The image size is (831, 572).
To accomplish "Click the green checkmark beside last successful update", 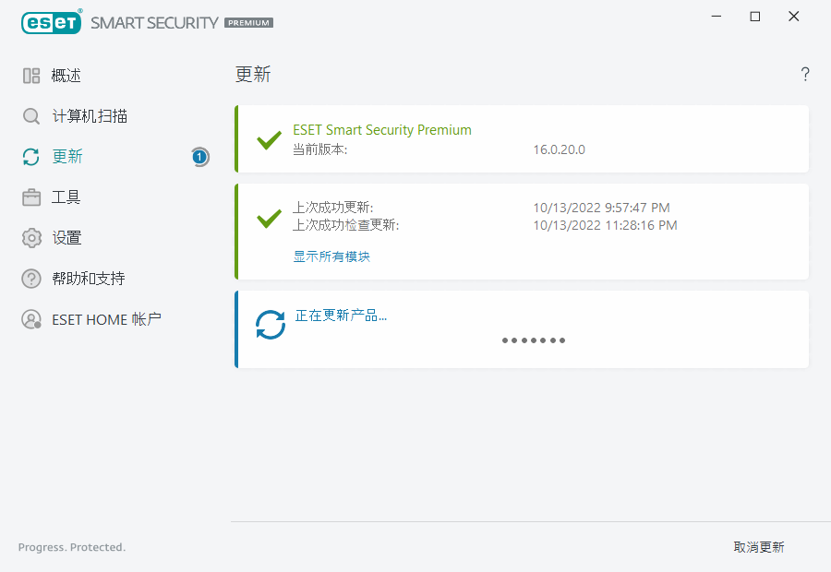I will coord(269,218).
